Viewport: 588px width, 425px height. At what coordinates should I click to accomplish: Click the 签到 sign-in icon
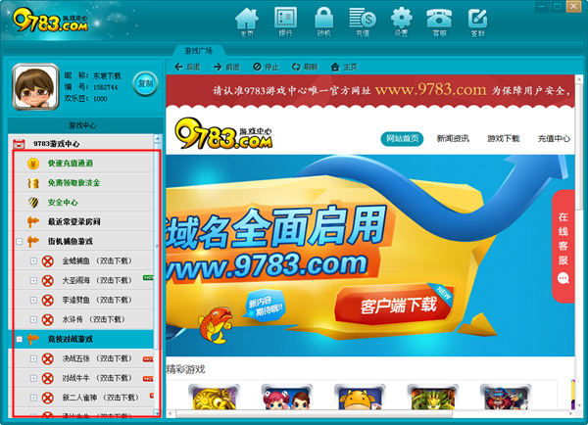(478, 22)
